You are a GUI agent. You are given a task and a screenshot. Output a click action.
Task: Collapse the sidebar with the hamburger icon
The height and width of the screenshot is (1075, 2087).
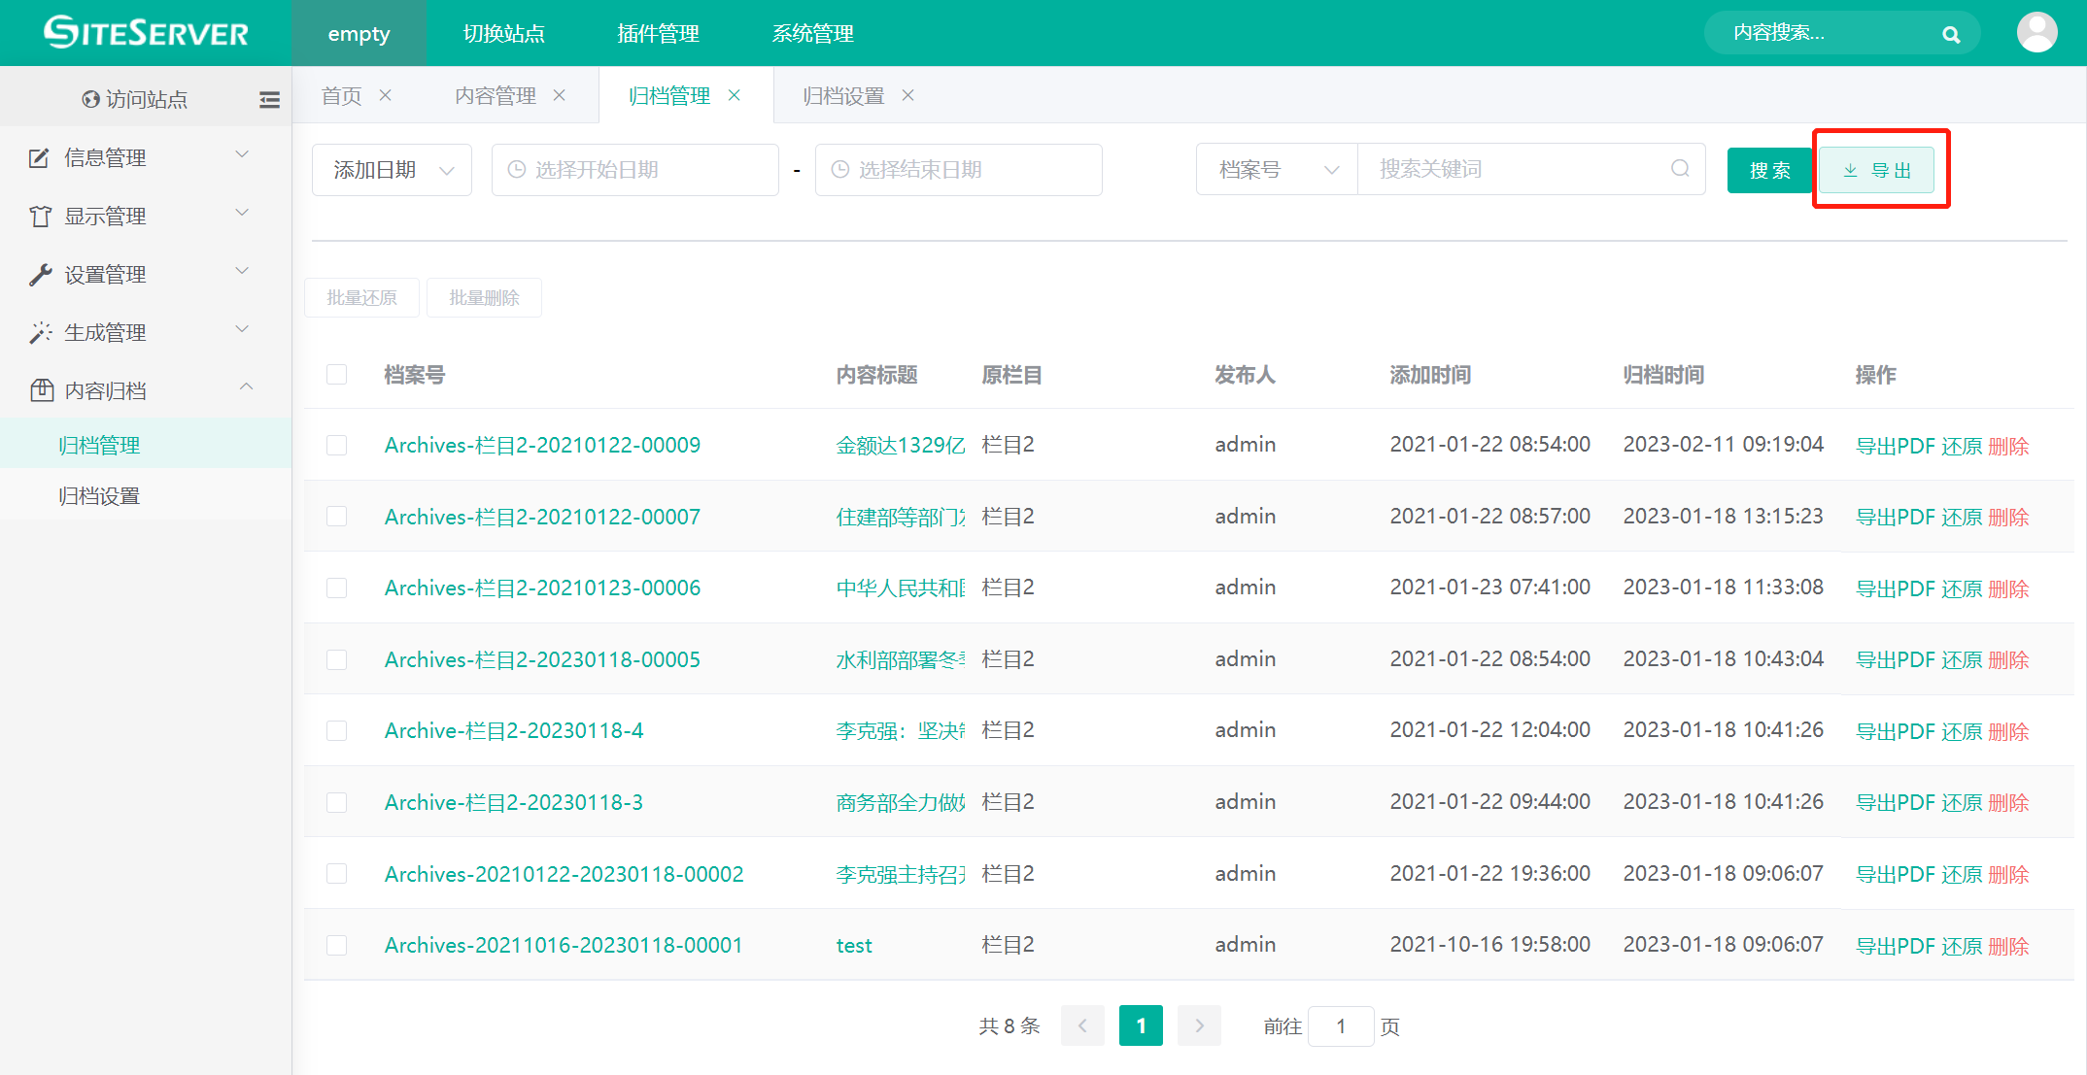[269, 99]
